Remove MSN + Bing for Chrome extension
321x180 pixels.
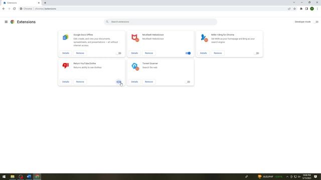point(218,53)
